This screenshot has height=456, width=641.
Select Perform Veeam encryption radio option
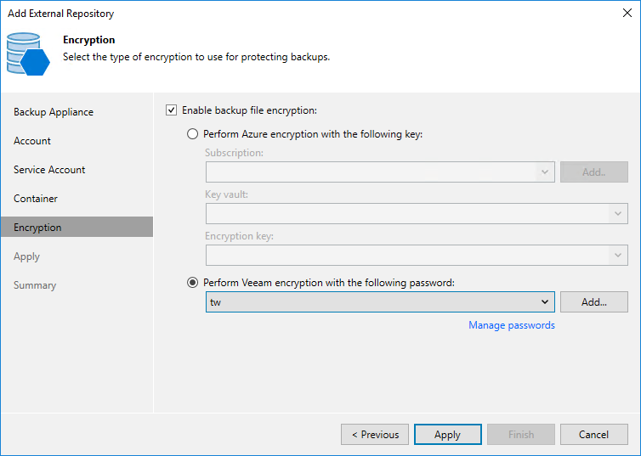tap(193, 282)
